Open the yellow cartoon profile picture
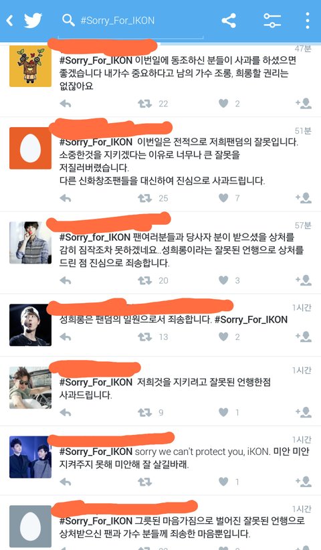 [31, 66]
